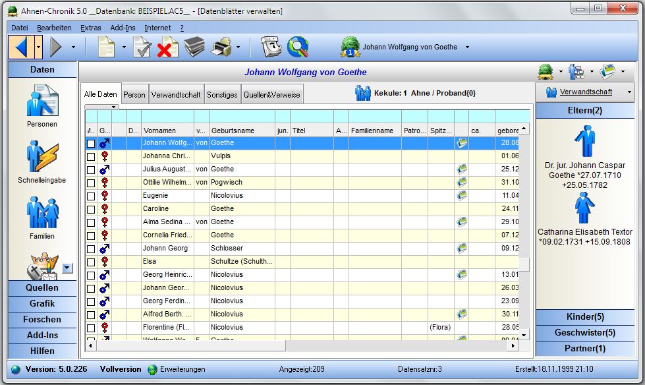Image resolution: width=645 pixels, height=385 pixels.
Task: Open dropdown next to pictures icon by title
Action: [x=623, y=72]
